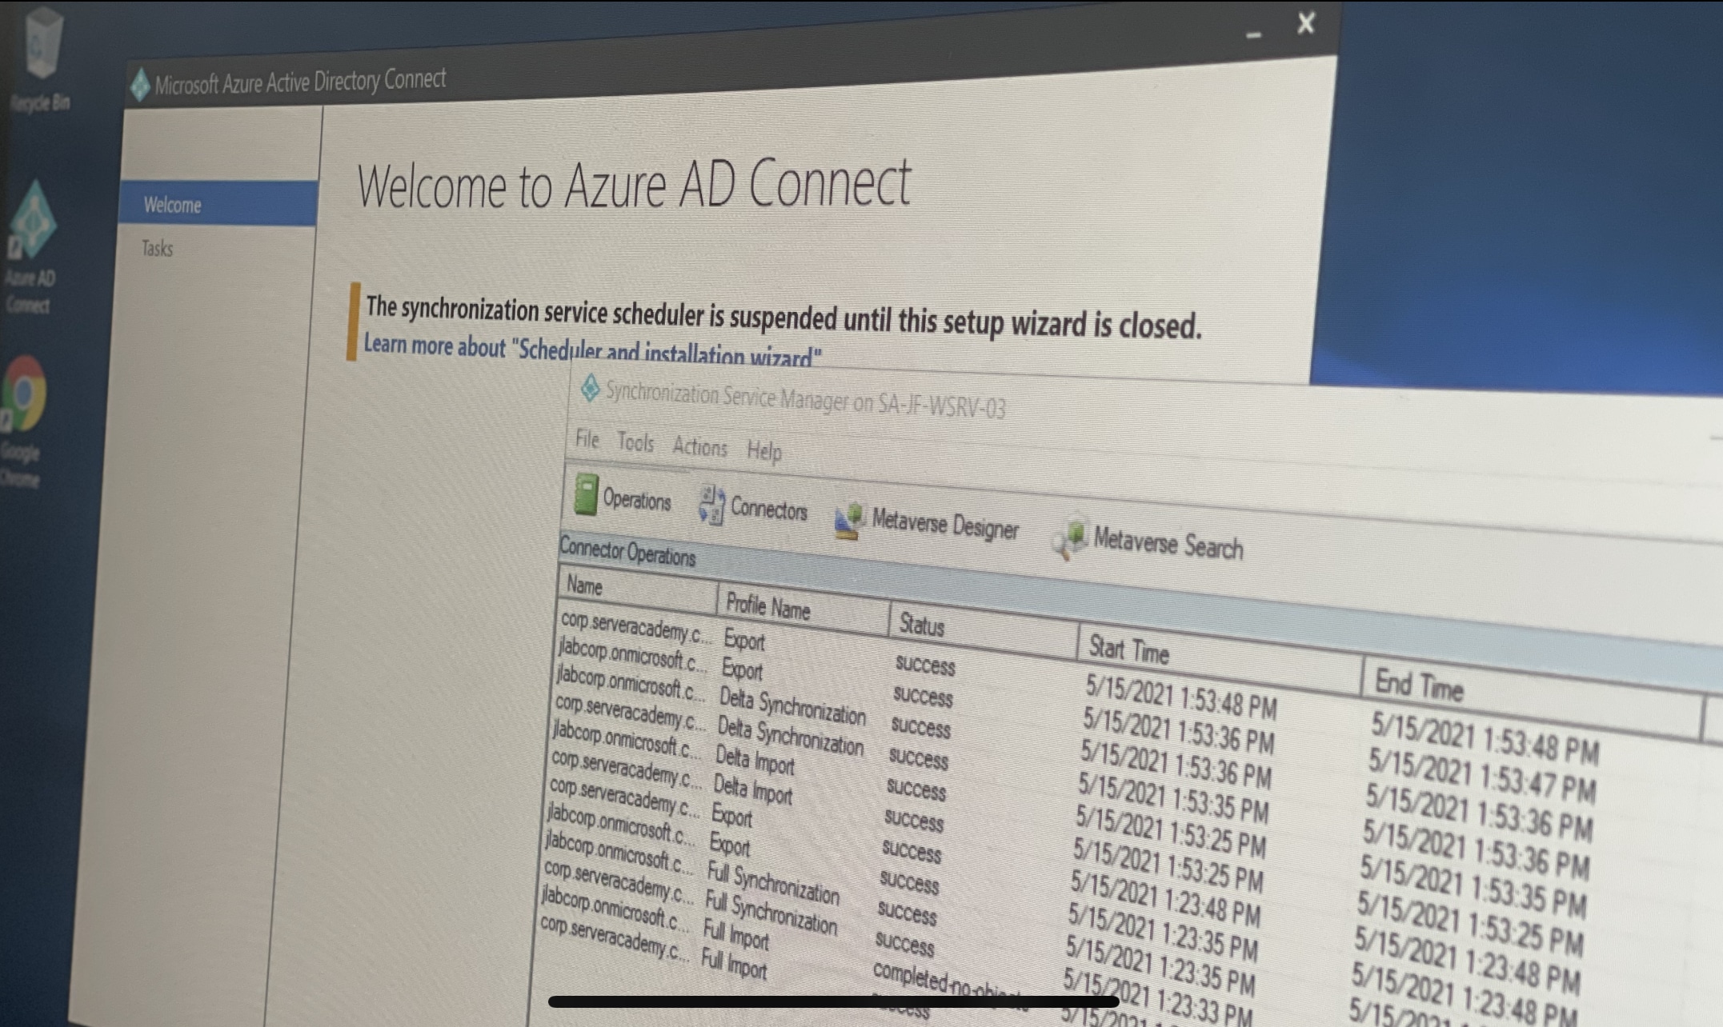1723x1027 pixels.
Task: Click the Azure AD Connect logo in the title bar
Action: coord(141,79)
